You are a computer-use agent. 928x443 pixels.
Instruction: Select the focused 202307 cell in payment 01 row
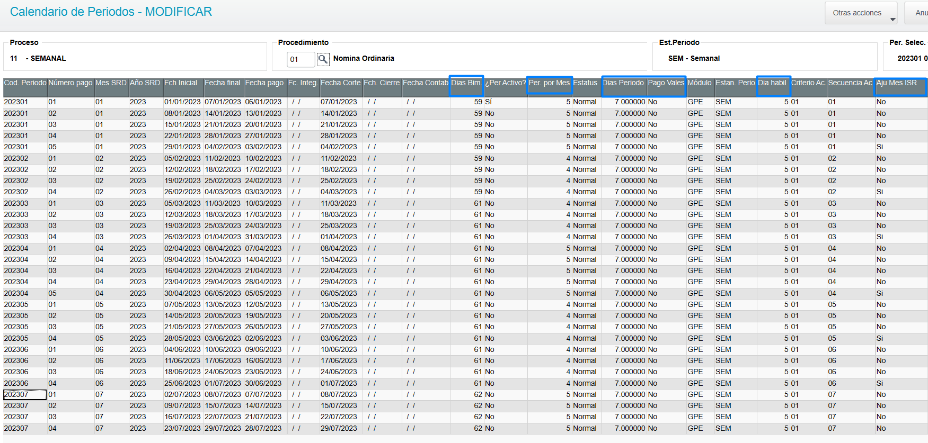(25, 394)
